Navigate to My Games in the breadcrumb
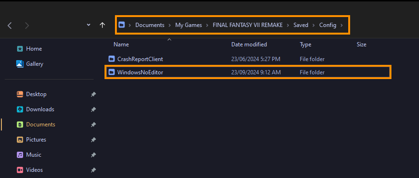This screenshot has width=419, height=178. coord(189,25)
